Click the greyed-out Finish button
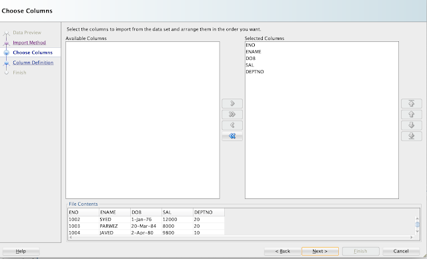Screen dimensions: 427x259 point(360,251)
